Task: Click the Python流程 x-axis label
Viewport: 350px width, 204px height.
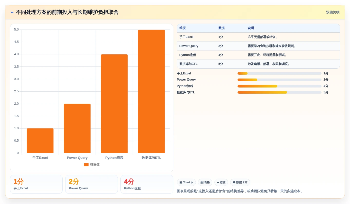Action: click(114, 158)
